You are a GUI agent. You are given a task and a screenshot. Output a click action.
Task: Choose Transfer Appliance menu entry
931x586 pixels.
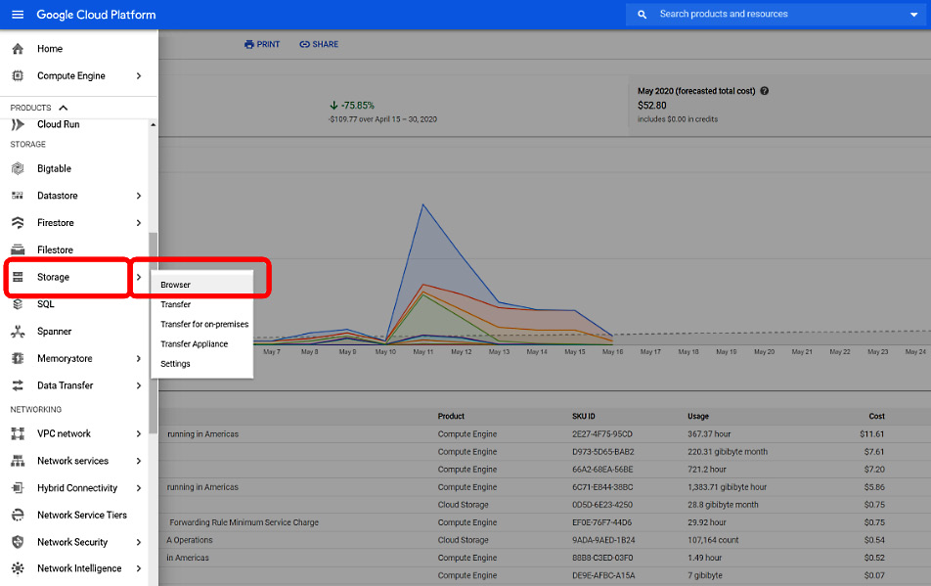coord(202,343)
